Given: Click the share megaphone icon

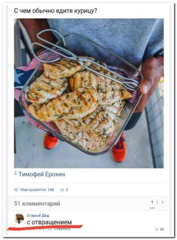Looking at the screenshot, I should 62,190.
